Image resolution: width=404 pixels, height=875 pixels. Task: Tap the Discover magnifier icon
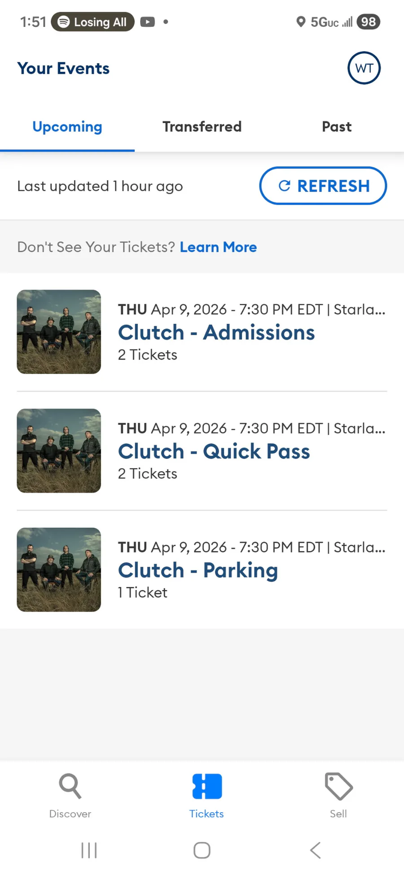pyautogui.click(x=70, y=786)
